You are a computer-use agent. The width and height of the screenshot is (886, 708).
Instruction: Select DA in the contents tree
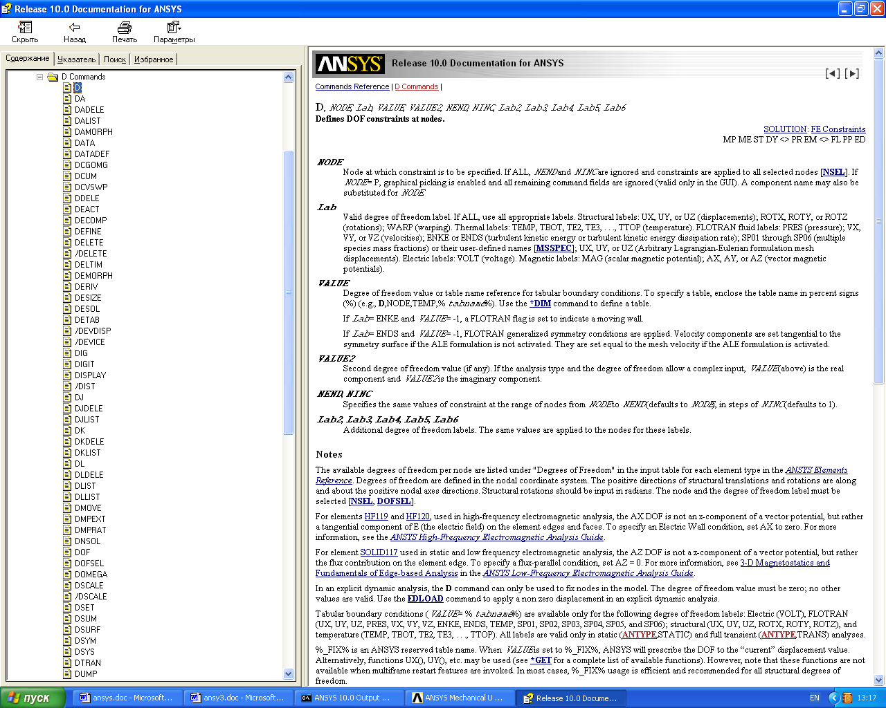pyautogui.click(x=80, y=99)
